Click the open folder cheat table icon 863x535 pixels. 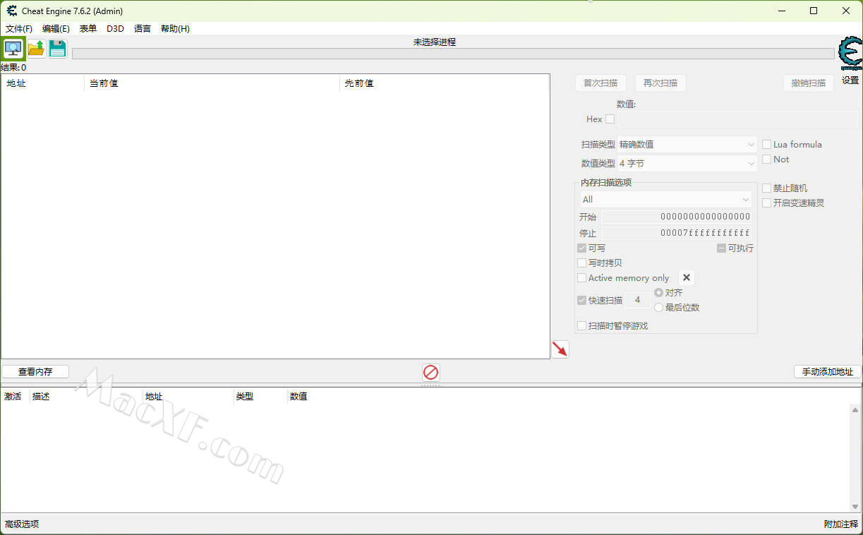(x=36, y=49)
